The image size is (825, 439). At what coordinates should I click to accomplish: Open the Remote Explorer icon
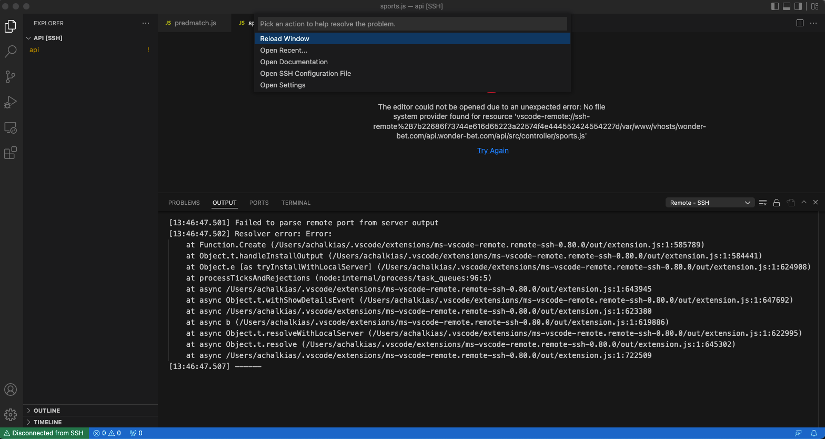coord(11,127)
